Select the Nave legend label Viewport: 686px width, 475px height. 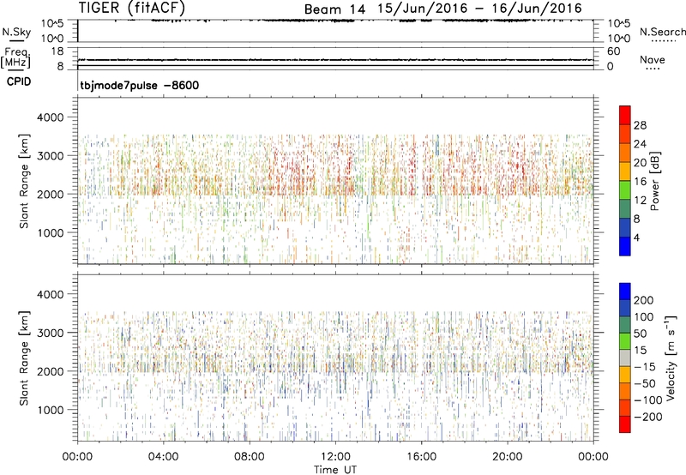[653, 58]
